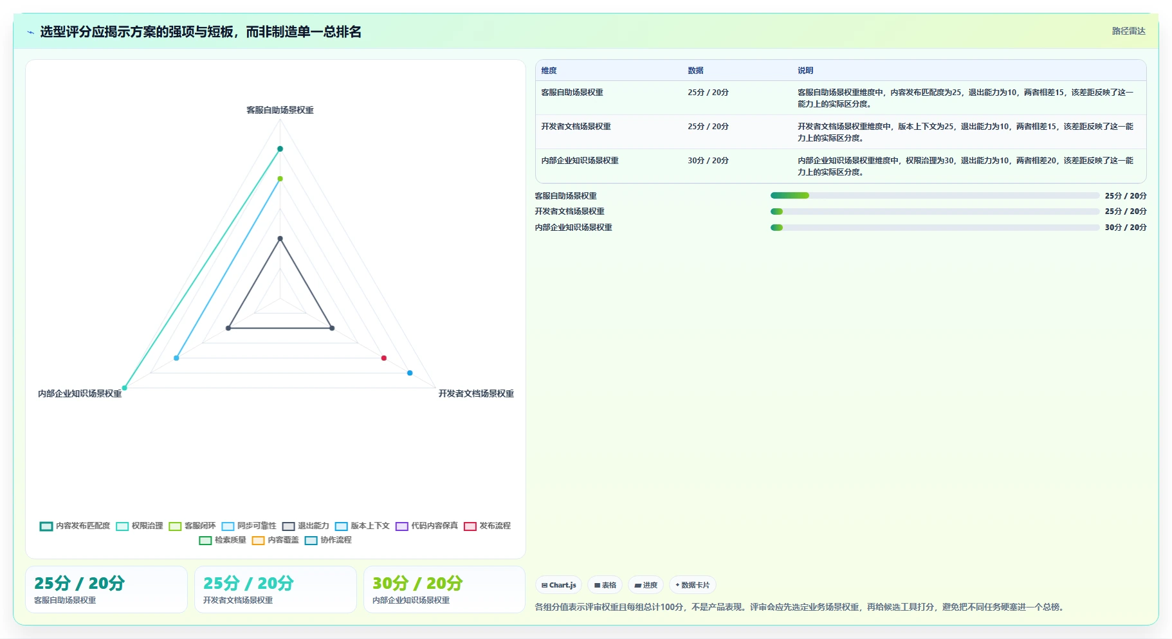Toggle the 协作流程 legend item
Viewport: 1172px width, 639px height.
328,540
